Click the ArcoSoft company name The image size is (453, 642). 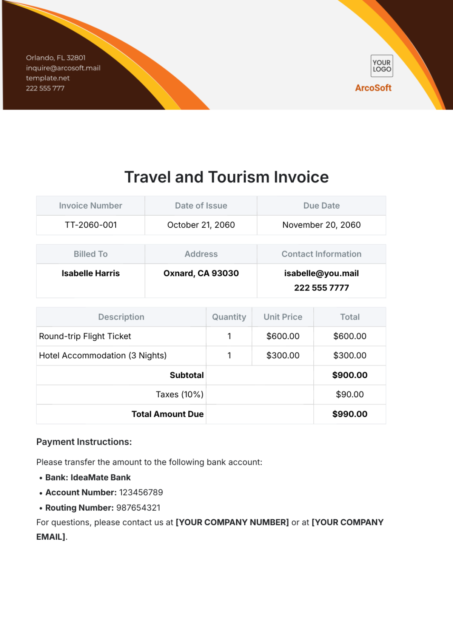[373, 88]
